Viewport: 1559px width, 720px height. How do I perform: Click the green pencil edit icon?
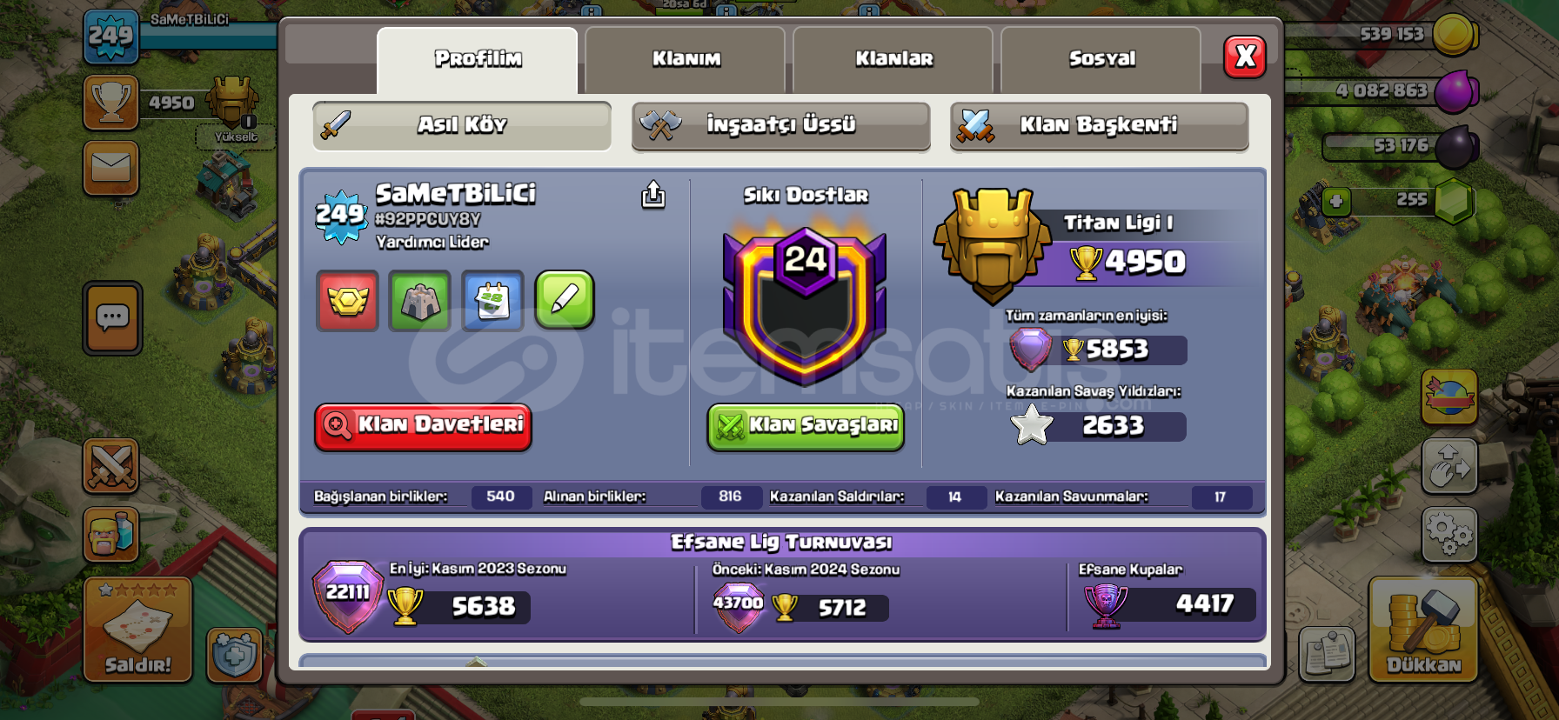565,300
